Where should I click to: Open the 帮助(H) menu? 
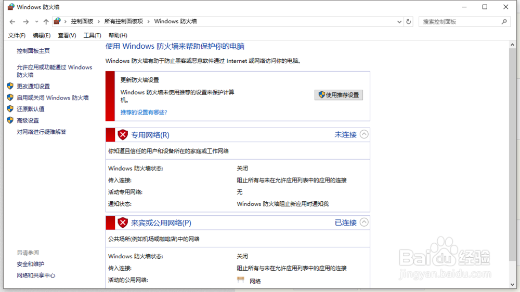(118, 35)
